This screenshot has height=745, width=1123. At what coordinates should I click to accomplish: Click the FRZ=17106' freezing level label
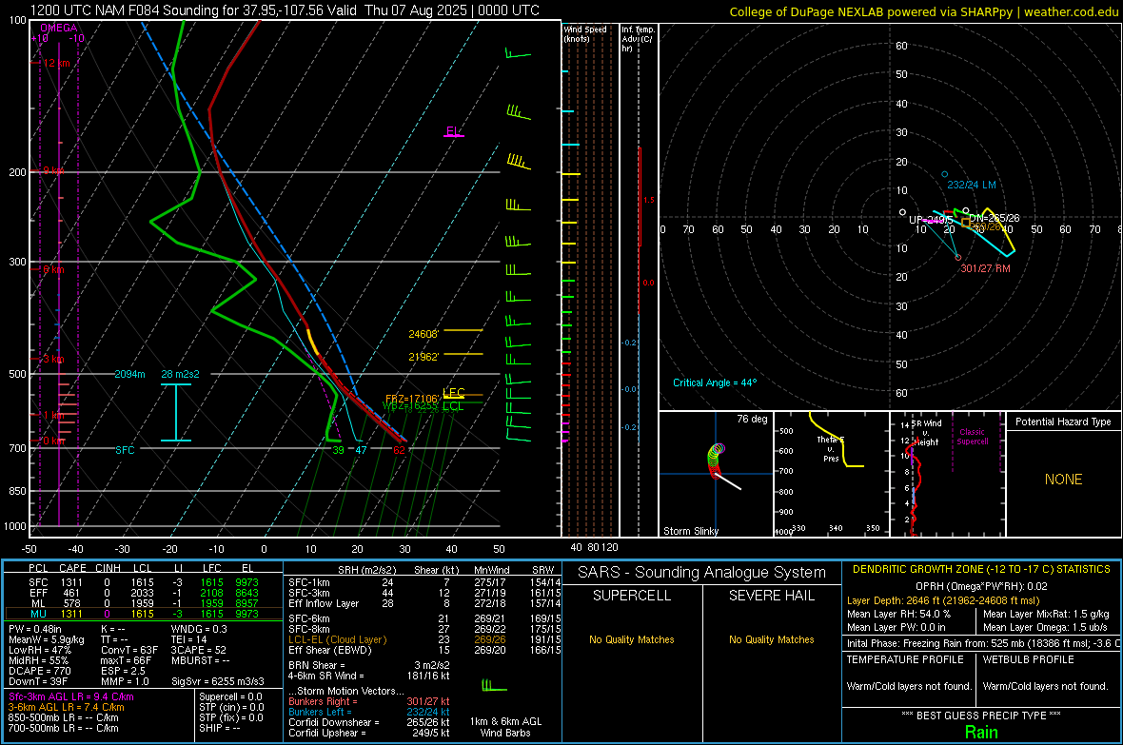pos(412,399)
